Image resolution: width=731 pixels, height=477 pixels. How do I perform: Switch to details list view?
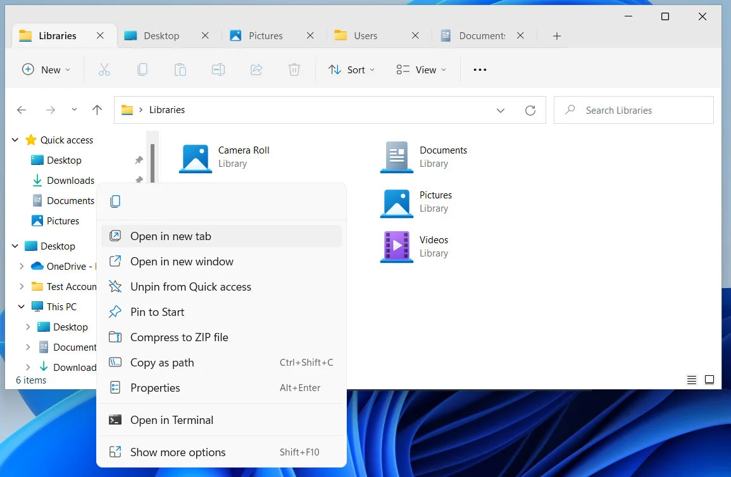pyautogui.click(x=691, y=380)
